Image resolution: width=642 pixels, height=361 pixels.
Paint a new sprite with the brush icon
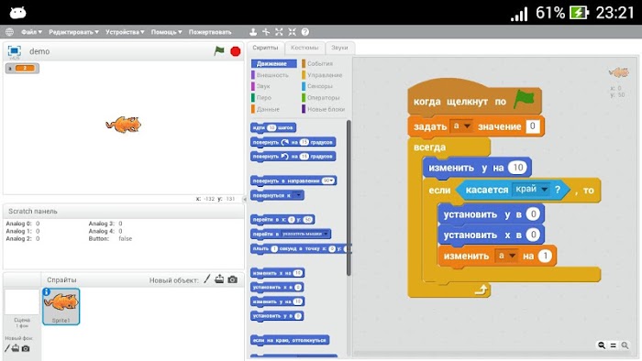coord(206,279)
